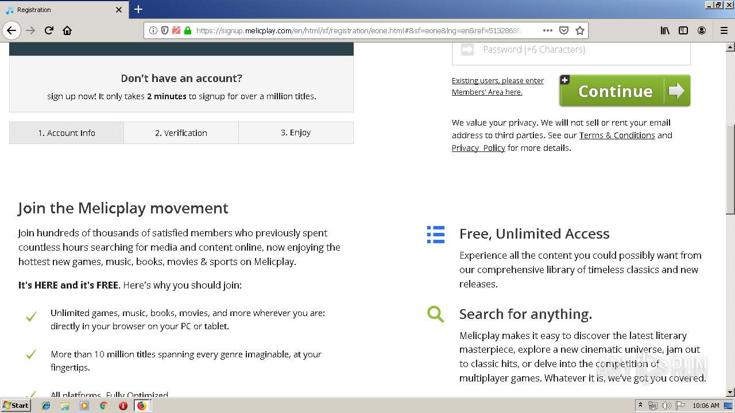The height and width of the screenshot is (413, 735).
Task: Open volume control in system tray
Action: point(667,406)
